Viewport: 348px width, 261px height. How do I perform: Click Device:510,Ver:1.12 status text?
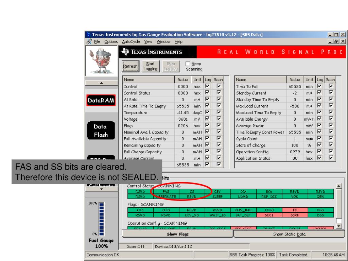pos(173,246)
